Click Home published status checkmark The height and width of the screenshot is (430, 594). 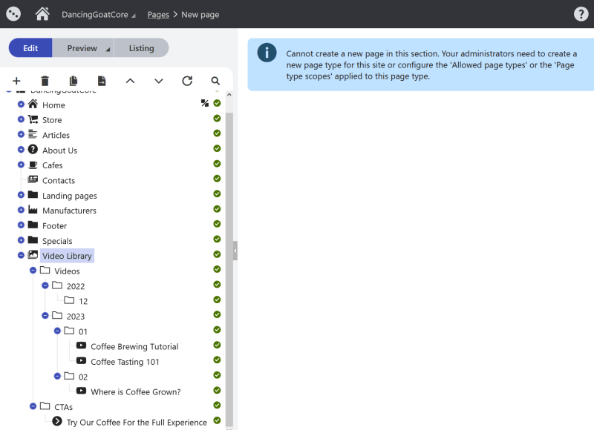pyautogui.click(x=217, y=103)
